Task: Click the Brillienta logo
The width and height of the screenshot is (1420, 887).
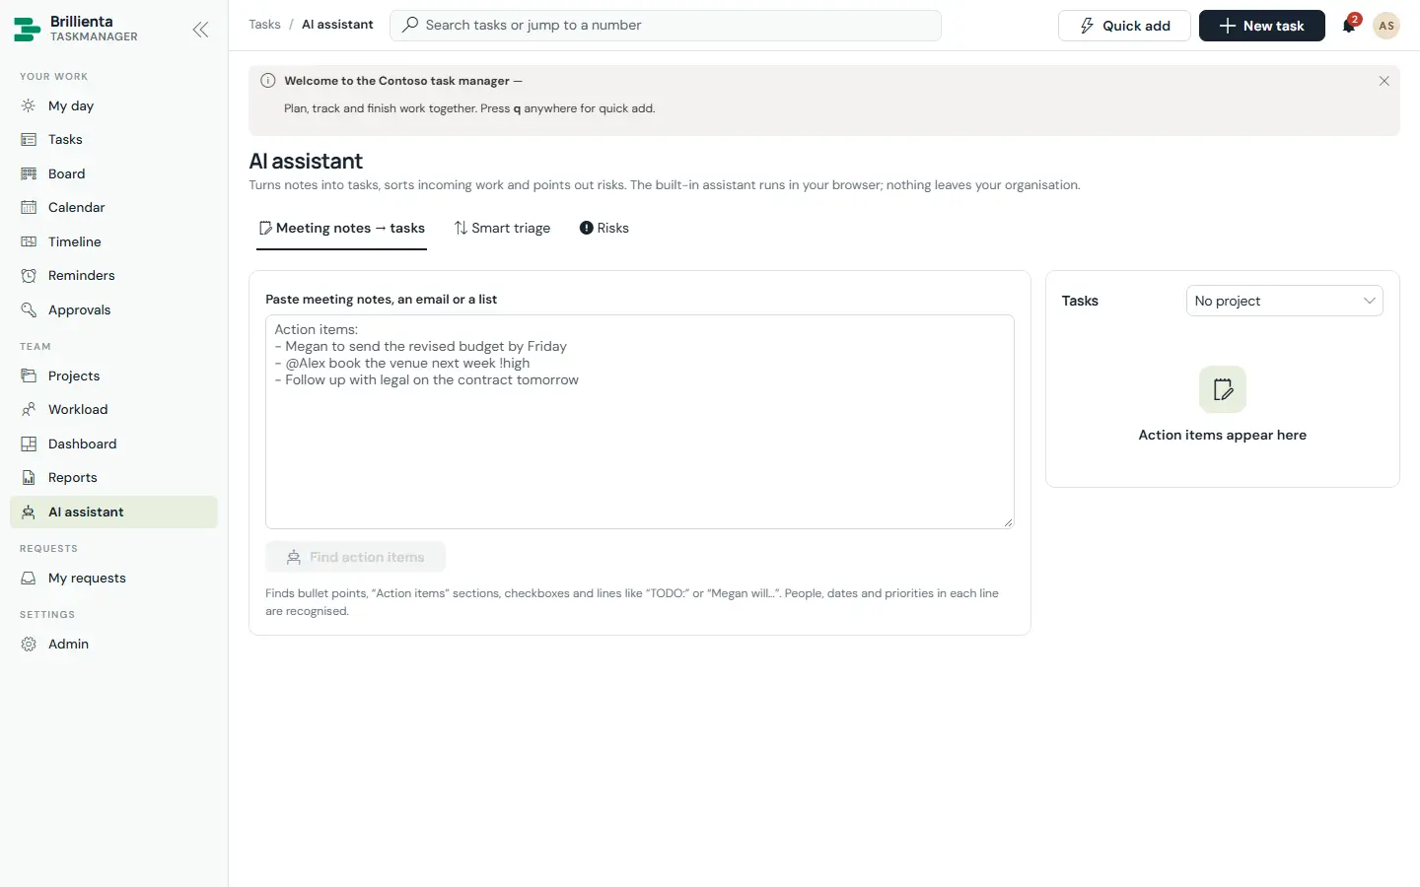Action: [28, 29]
